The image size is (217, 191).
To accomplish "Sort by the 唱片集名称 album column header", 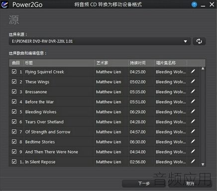I will coord(171,63).
